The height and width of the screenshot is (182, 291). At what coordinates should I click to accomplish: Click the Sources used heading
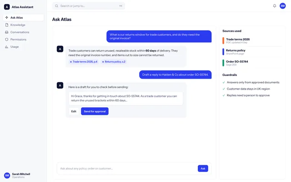coord(232,31)
